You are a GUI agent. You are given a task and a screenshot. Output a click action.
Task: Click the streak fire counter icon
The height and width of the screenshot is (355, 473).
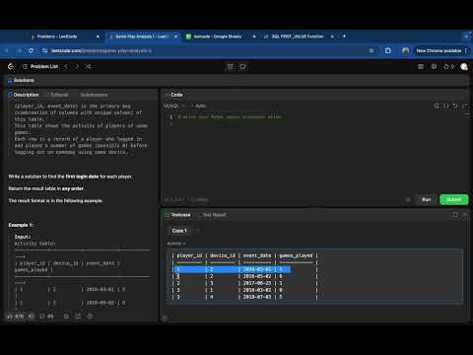click(x=448, y=67)
